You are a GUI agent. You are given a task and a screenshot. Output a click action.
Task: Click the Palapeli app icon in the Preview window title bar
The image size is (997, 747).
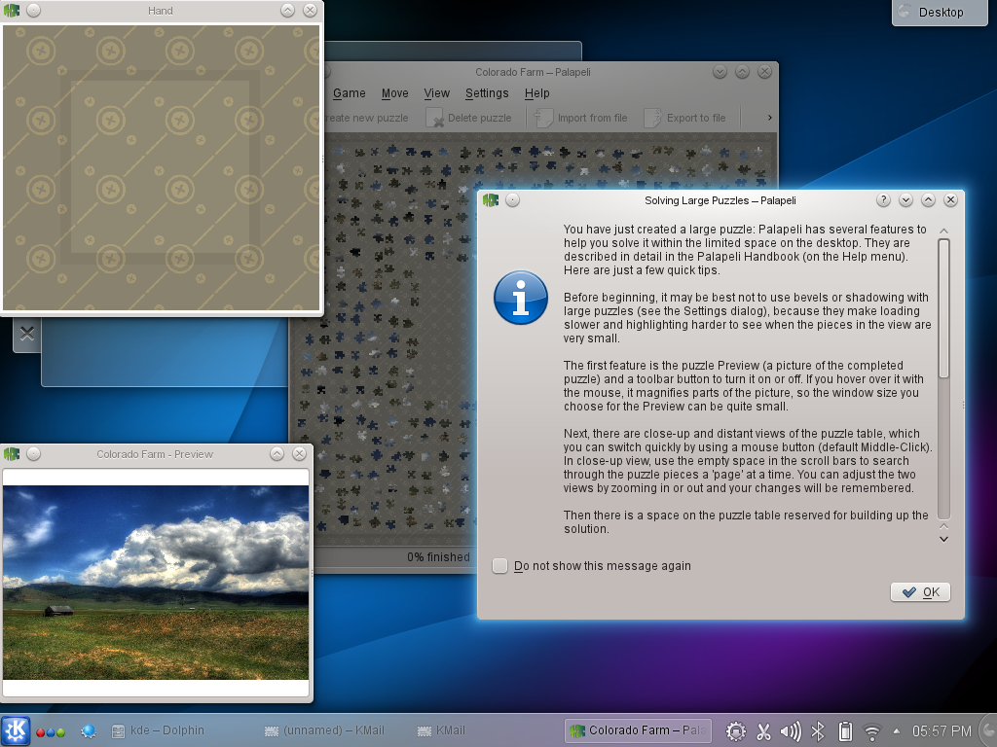[x=12, y=453]
